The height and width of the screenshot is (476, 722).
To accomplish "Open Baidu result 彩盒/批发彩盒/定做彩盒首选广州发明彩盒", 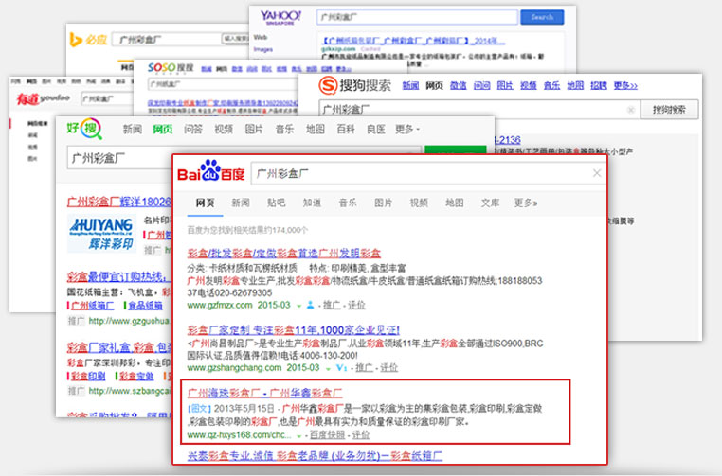I will click(283, 253).
